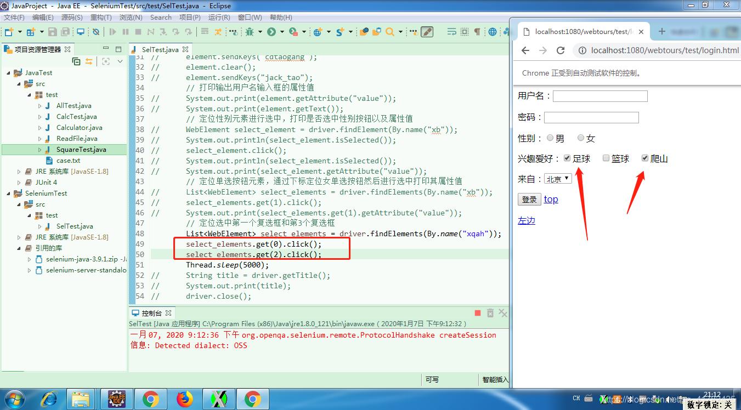Open project explorer view menu chevron
Viewport: 741px width, 410px height.
[x=120, y=61]
